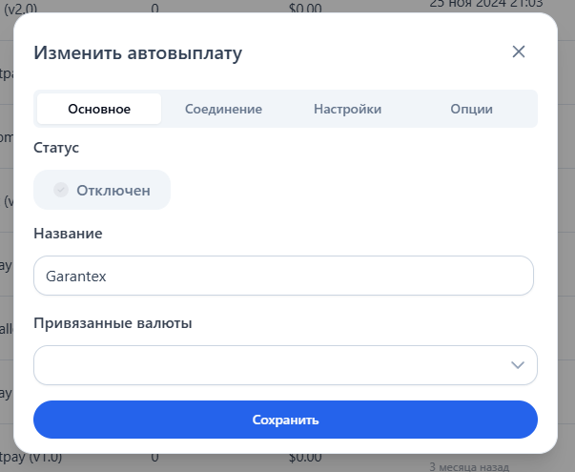Click the (v2.0) entry behind the dialog

(21, 6)
